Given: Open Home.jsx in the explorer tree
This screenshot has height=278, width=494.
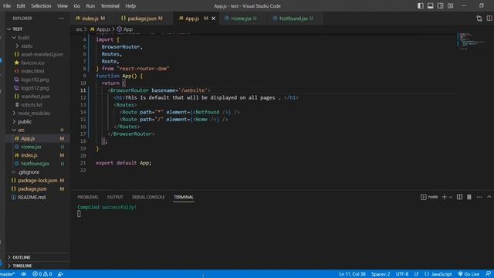Looking at the screenshot, I should click(38, 147).
